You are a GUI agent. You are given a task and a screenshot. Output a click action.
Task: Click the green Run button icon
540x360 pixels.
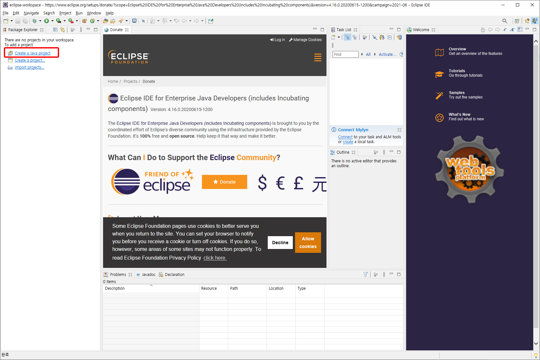click(47, 21)
